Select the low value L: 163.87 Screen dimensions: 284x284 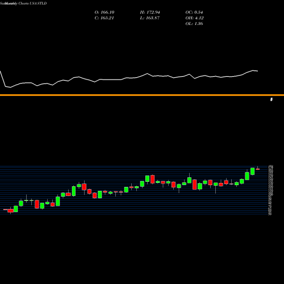pos(150,18)
